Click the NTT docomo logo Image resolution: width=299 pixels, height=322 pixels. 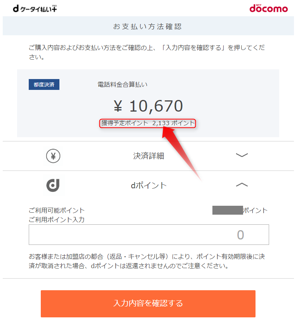click(269, 8)
